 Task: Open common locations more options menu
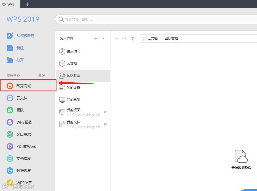tap(103, 39)
